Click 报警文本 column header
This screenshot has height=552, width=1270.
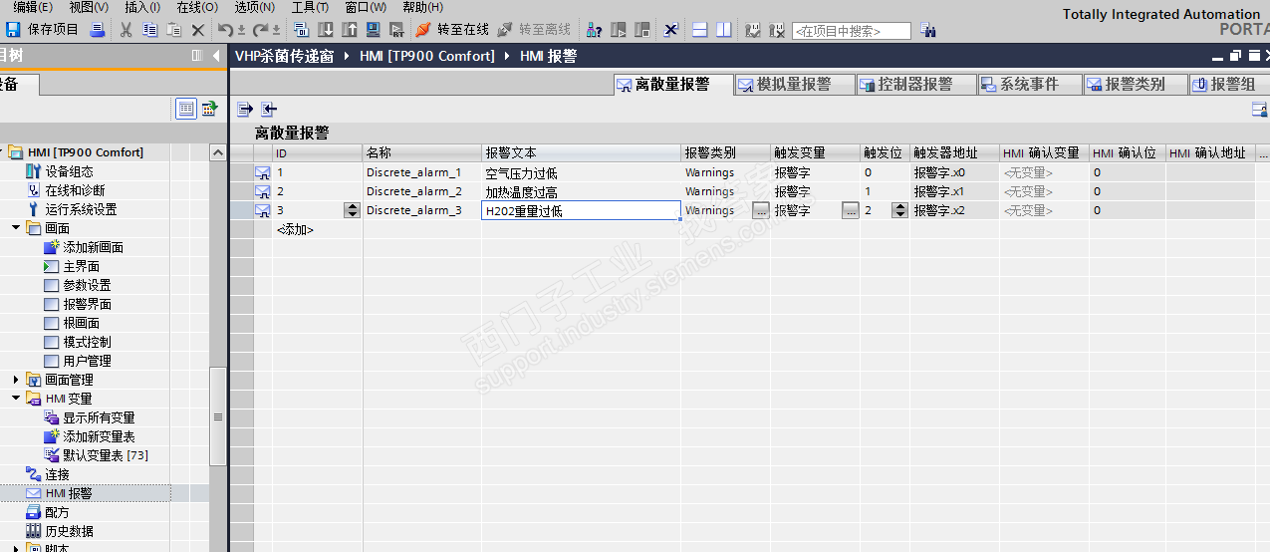[582, 153]
